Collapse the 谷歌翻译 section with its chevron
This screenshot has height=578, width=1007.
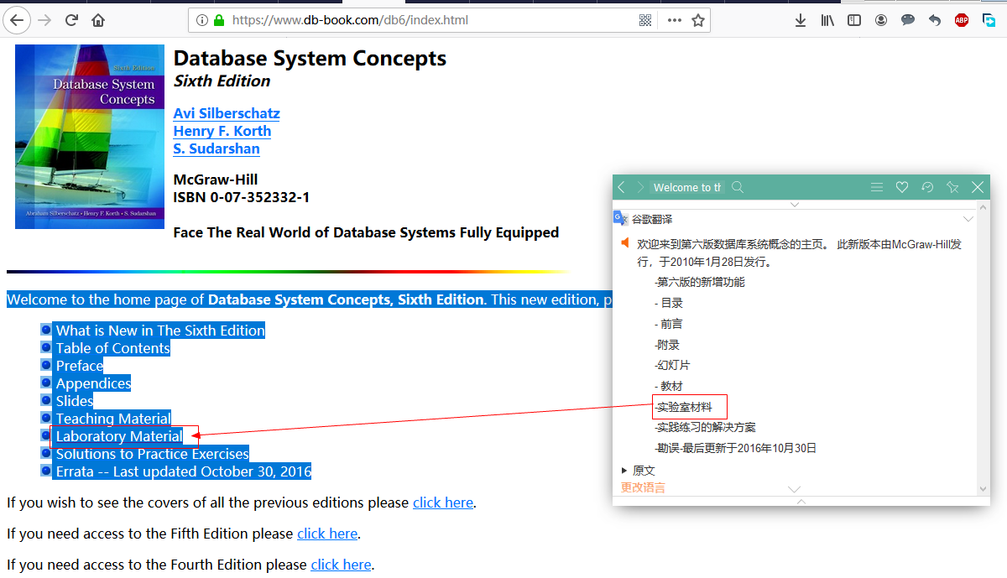tap(968, 219)
